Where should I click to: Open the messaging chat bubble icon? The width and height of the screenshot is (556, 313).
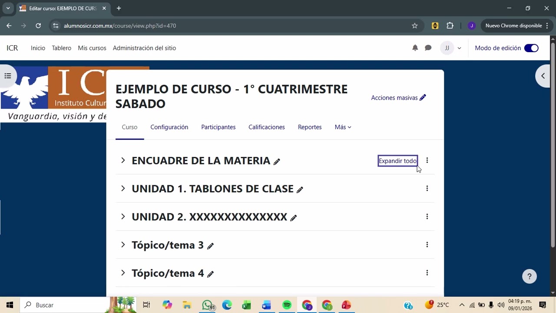[x=428, y=48]
